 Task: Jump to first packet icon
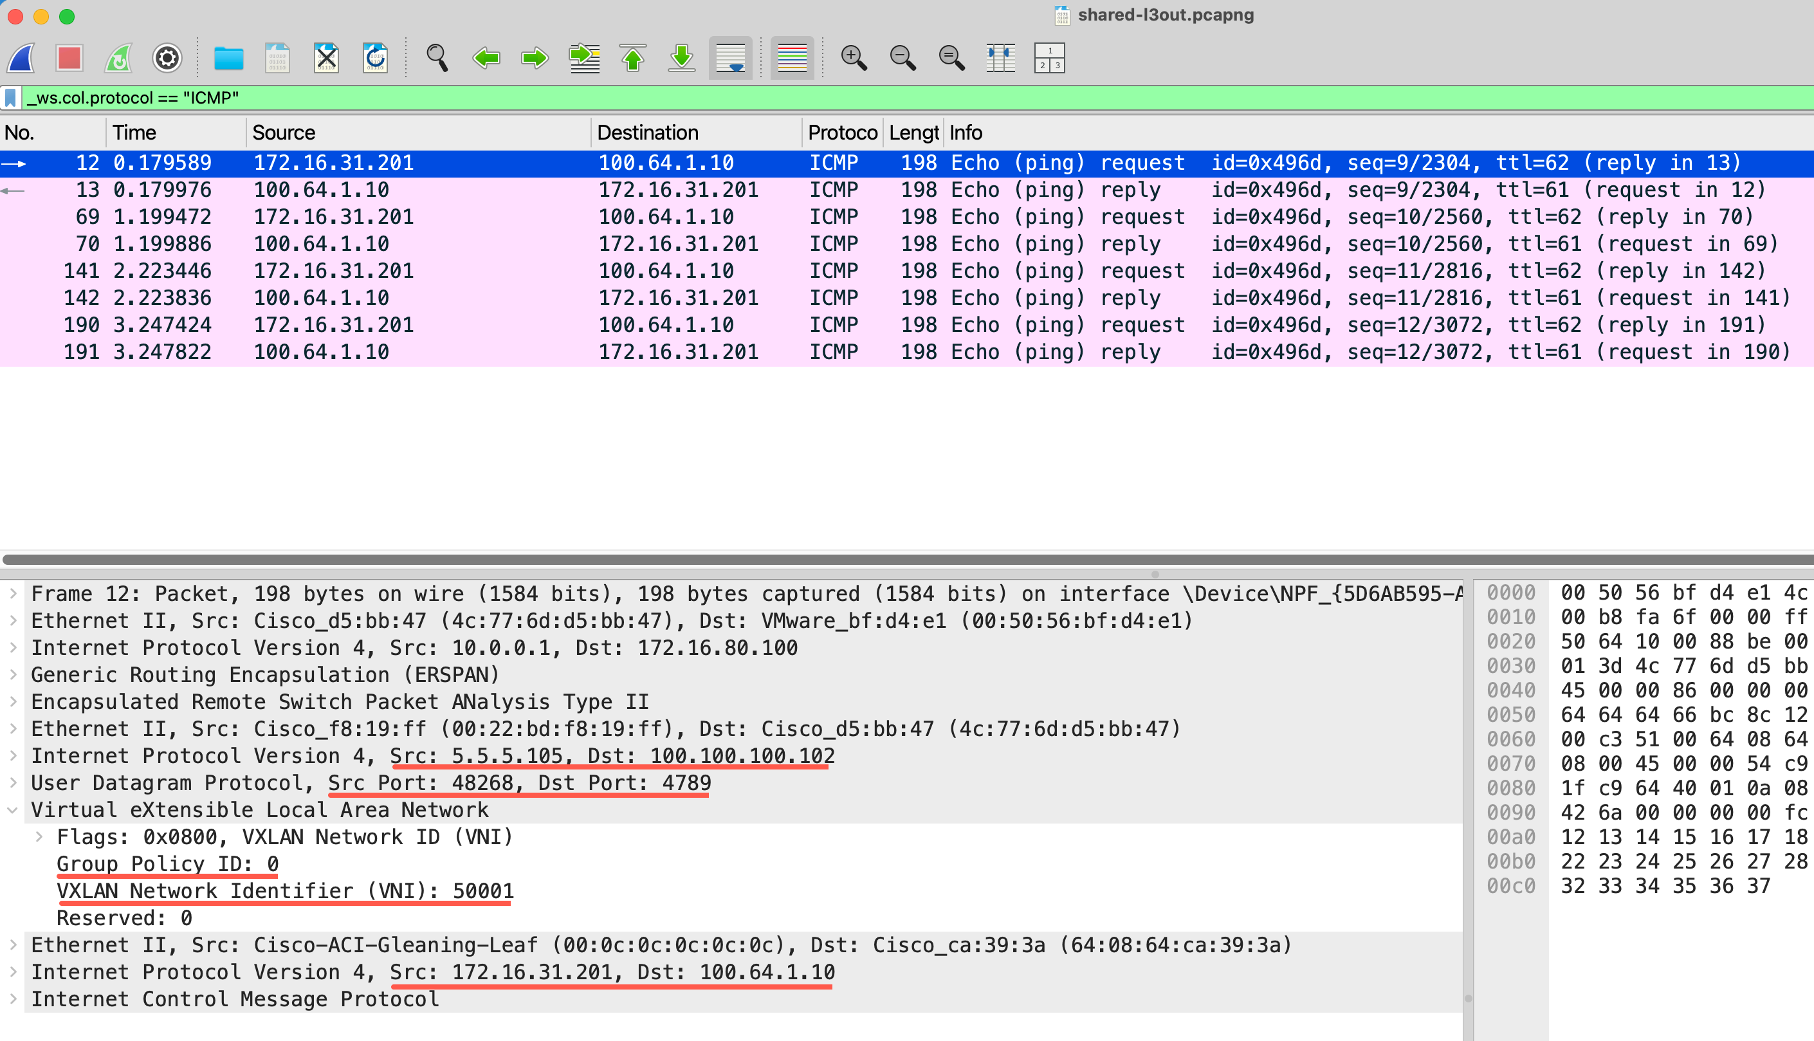point(632,58)
